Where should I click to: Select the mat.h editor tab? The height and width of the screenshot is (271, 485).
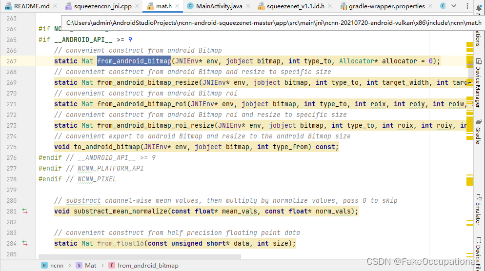coord(164,6)
